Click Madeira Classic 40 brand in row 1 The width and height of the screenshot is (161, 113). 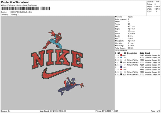pos(152,55)
